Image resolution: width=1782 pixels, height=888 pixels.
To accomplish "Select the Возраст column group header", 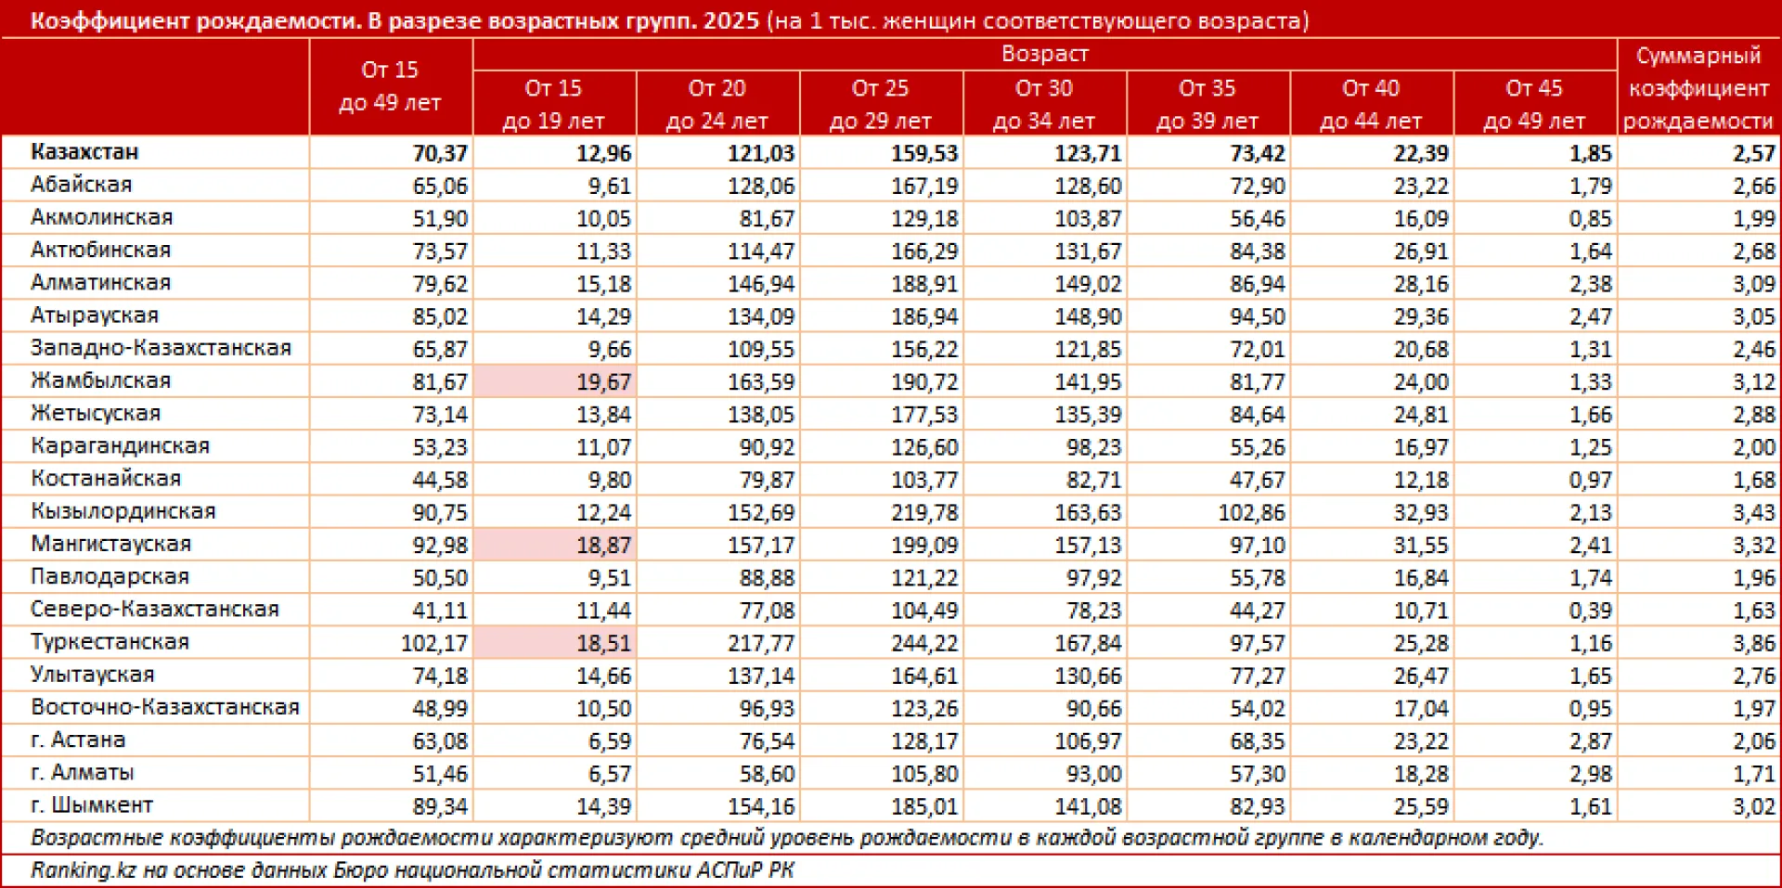I will point(1044,54).
